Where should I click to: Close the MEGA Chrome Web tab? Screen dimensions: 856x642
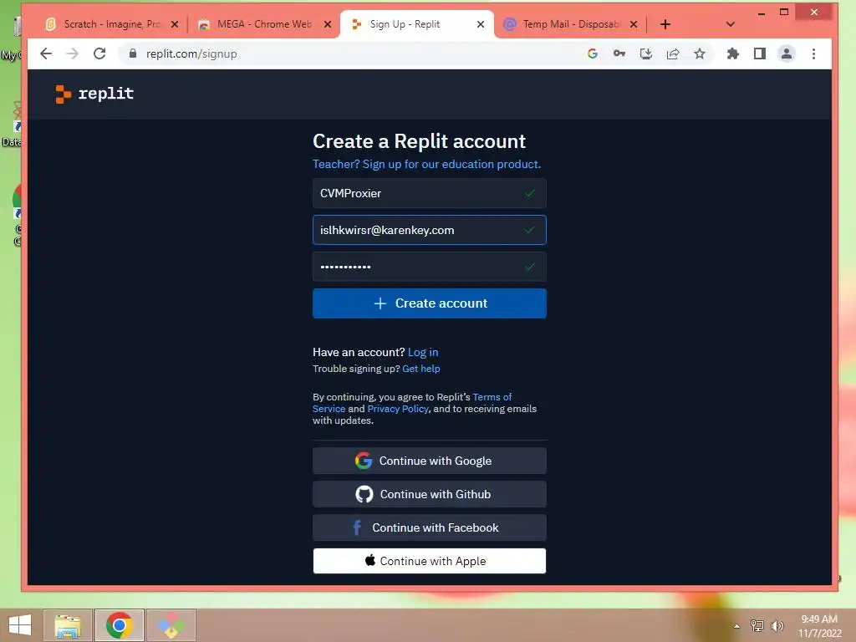[x=328, y=24]
